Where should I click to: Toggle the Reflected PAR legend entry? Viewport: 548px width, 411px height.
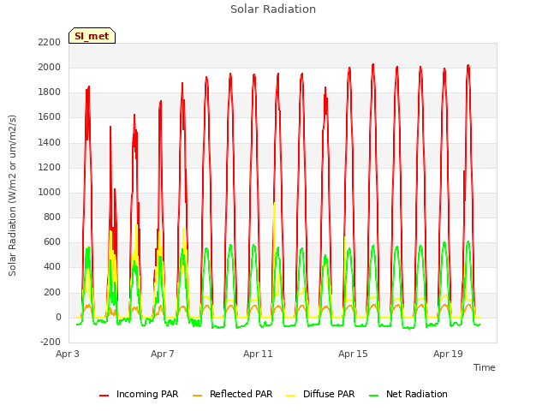(232, 394)
